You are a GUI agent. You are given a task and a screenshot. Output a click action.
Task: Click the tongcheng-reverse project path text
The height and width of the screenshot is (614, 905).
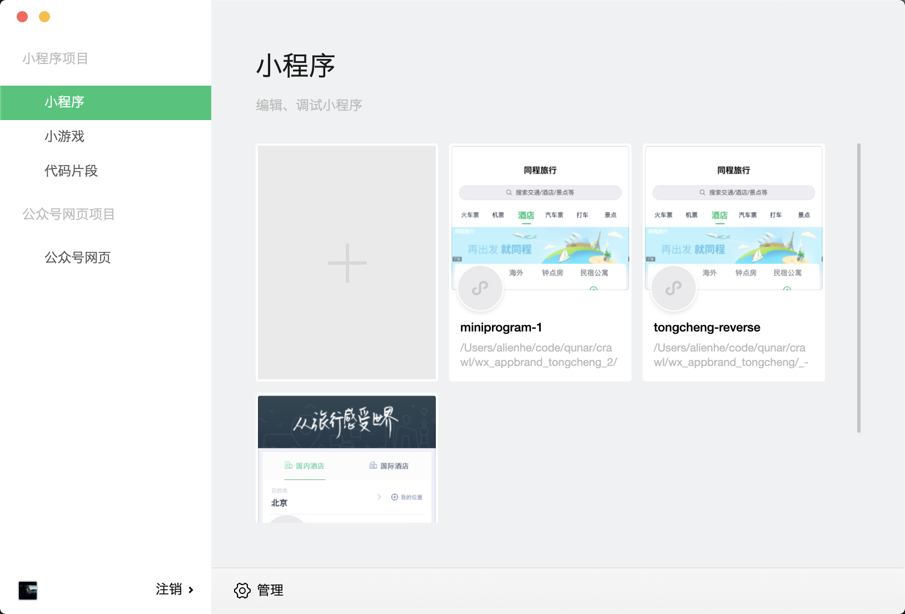(x=731, y=355)
